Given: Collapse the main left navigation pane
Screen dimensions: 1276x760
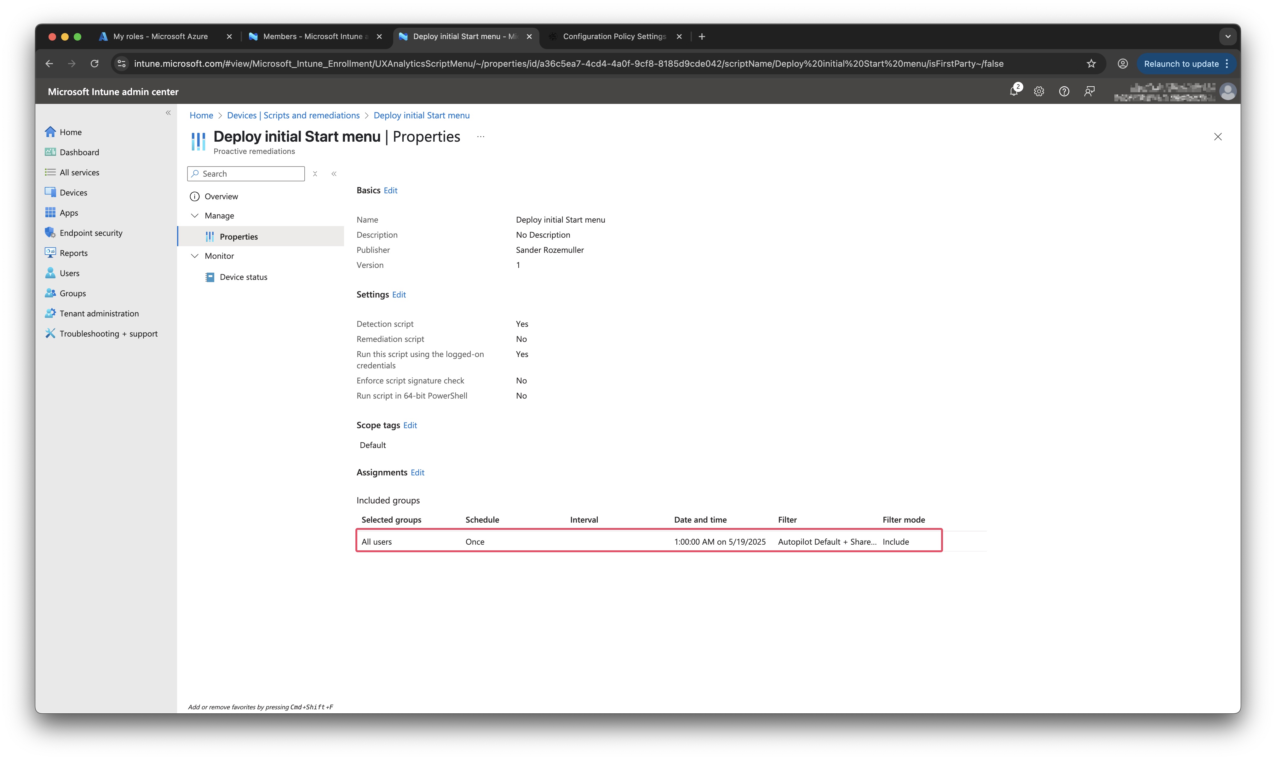Looking at the screenshot, I should click(x=168, y=113).
